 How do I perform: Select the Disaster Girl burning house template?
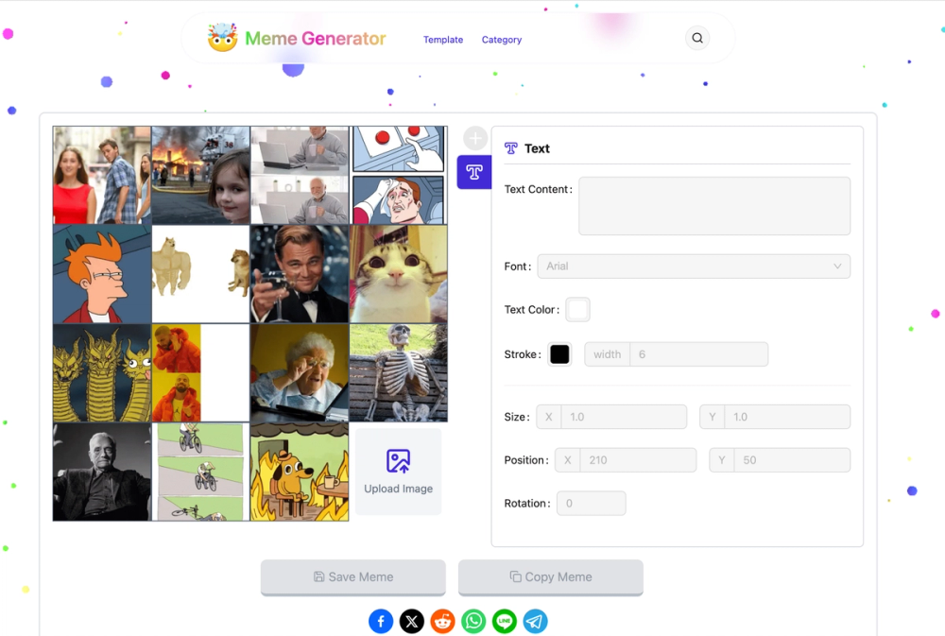(x=200, y=176)
